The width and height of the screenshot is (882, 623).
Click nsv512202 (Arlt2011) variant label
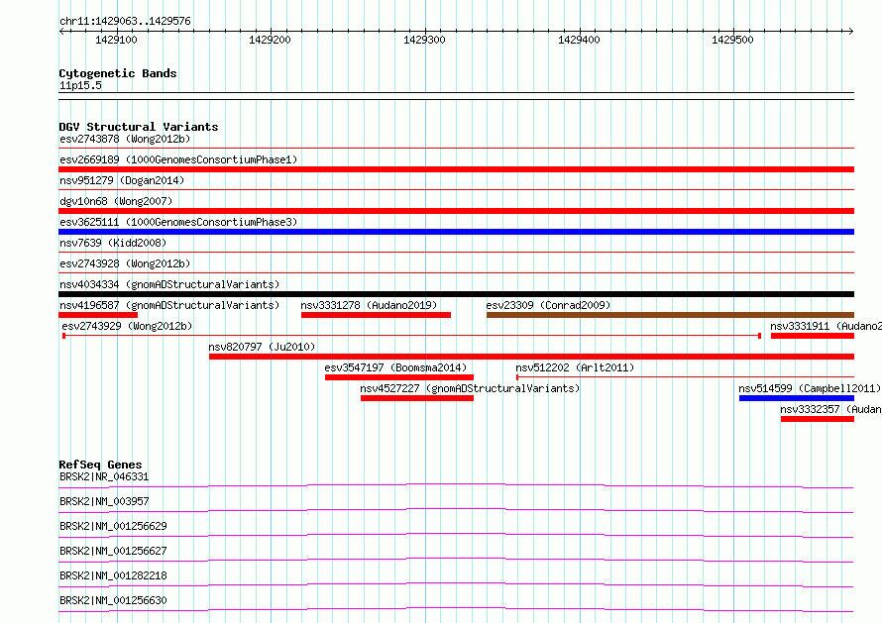[575, 367]
